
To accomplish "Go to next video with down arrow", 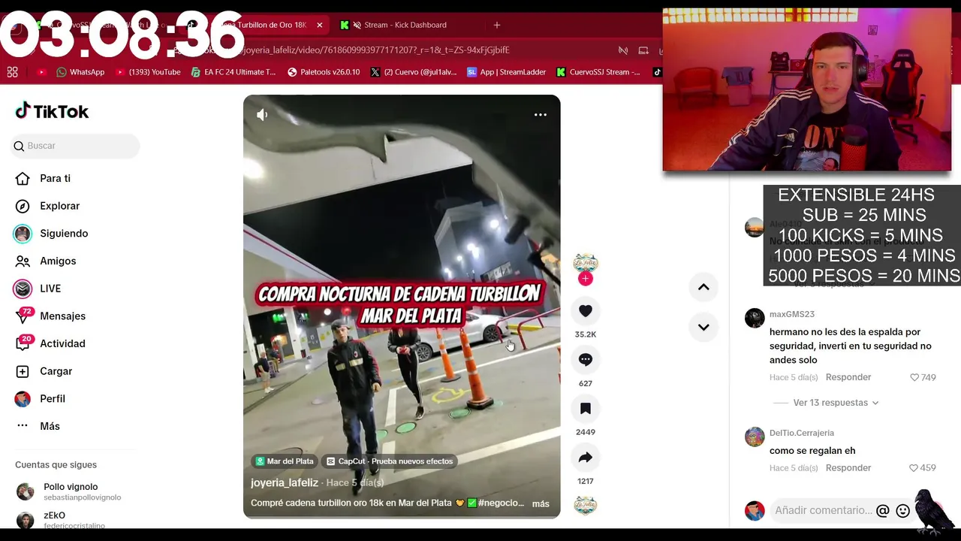I will [x=703, y=327].
